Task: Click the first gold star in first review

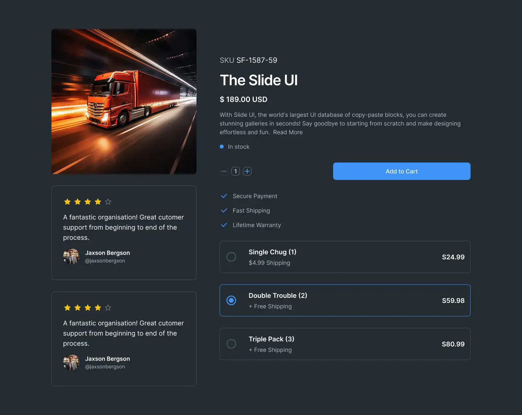Action: (67, 202)
